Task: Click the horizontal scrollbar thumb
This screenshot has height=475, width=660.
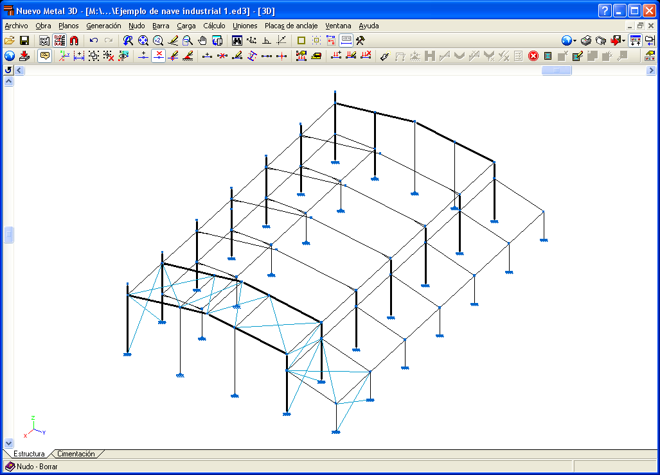Action: (x=557, y=70)
